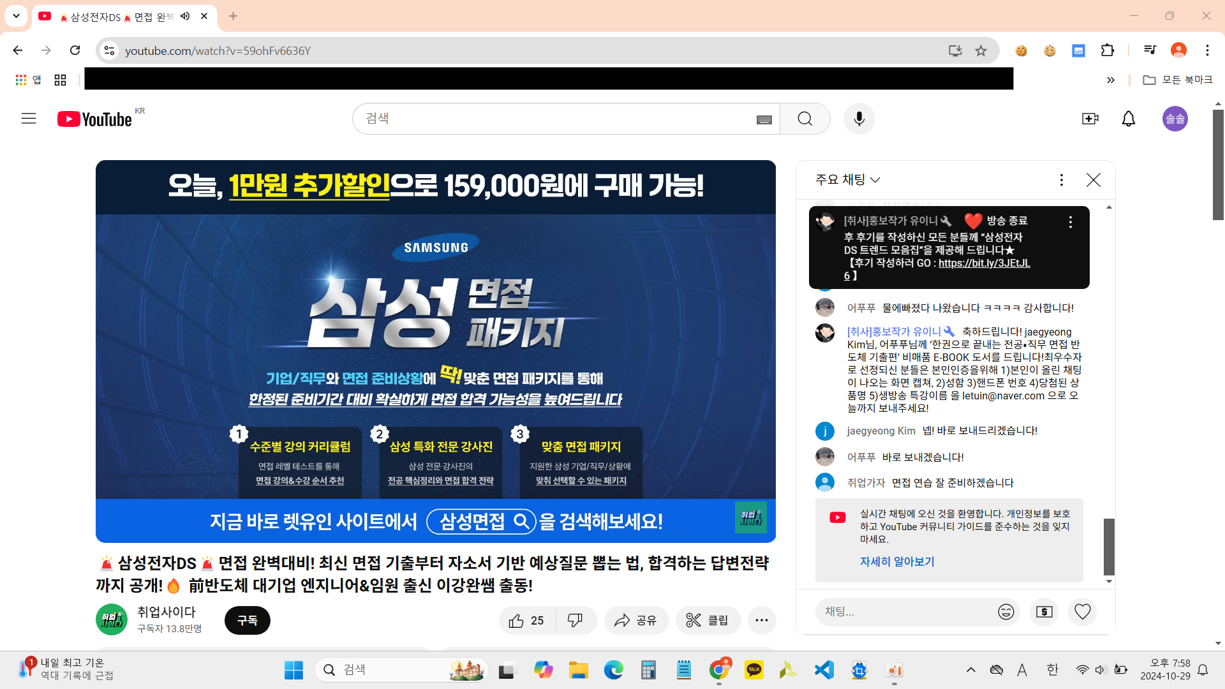
Task: Expand the 주요 채팅 chat mode dropdown
Action: point(847,180)
